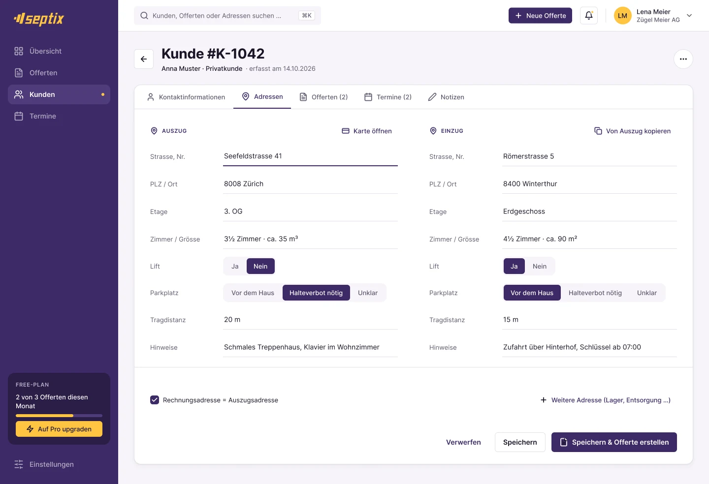The width and height of the screenshot is (709, 484).
Task: Click 'Speichern & Offerte erstellen' button
Action: coord(614,442)
